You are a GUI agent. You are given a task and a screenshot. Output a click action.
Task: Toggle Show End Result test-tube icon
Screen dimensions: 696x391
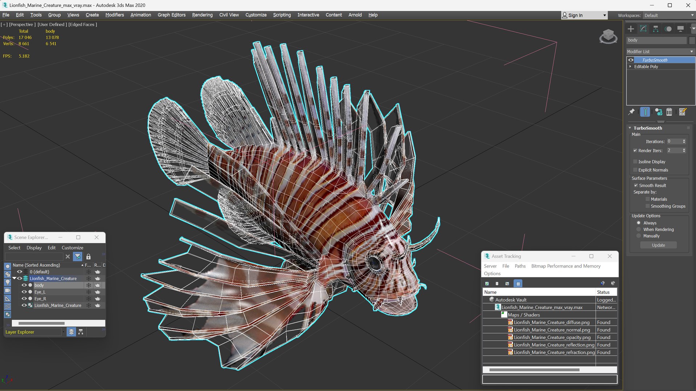[645, 112]
